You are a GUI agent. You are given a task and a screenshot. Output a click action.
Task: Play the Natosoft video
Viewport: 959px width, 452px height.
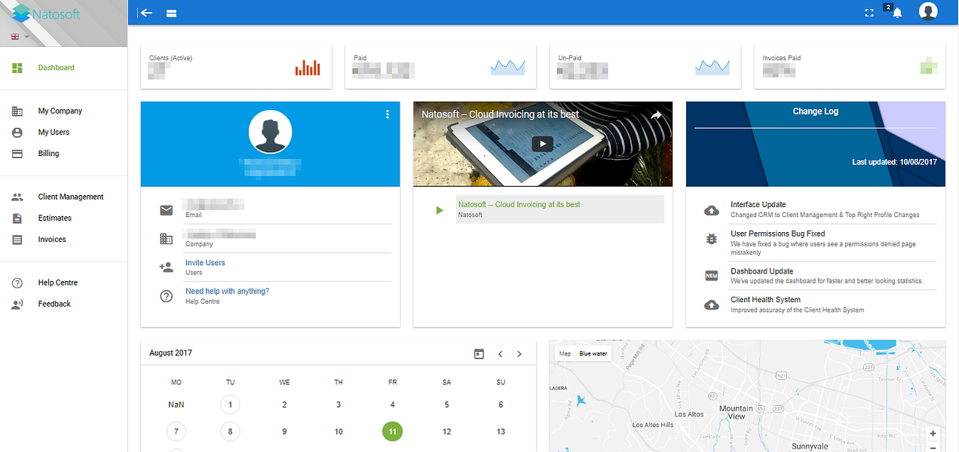pyautogui.click(x=542, y=144)
